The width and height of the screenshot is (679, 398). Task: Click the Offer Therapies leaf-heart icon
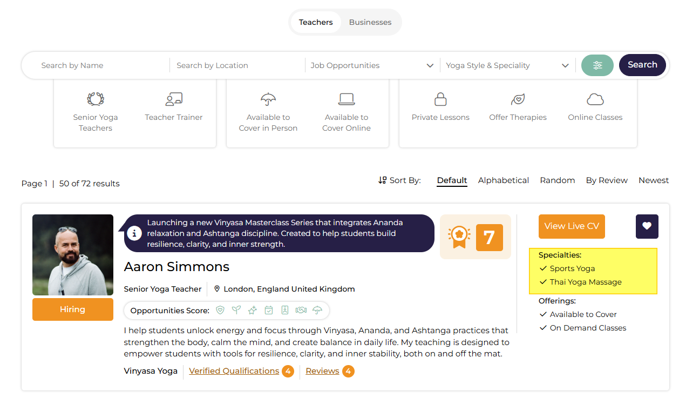pos(518,99)
